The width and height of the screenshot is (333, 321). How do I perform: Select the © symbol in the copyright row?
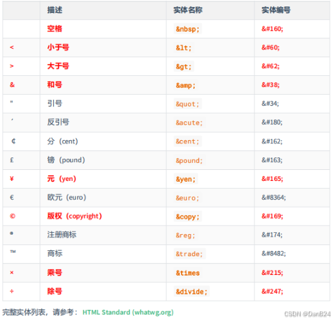click(x=12, y=216)
